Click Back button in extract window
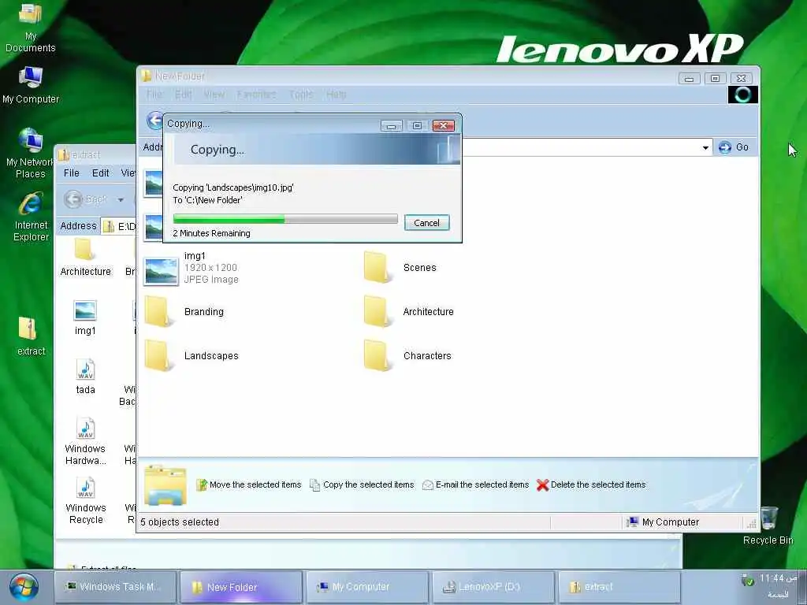The image size is (807, 605). click(x=85, y=199)
